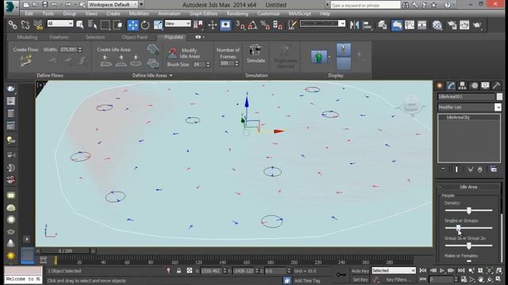The image size is (508, 285).
Task: Click Go to End playback button
Action: pos(461,271)
